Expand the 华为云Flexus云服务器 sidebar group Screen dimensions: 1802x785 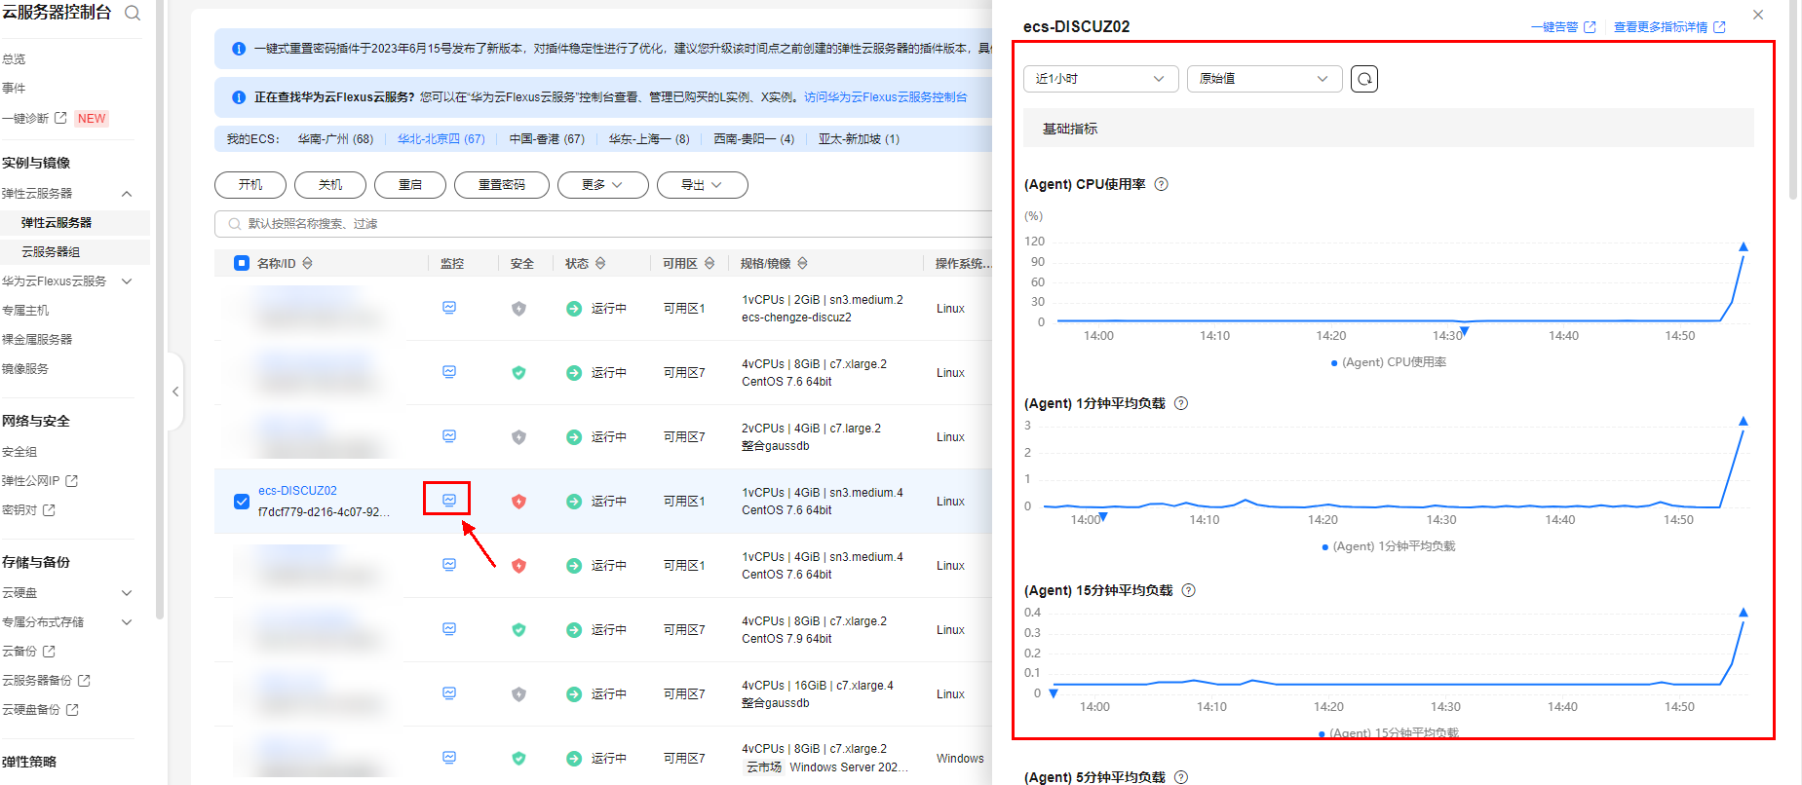click(x=127, y=281)
